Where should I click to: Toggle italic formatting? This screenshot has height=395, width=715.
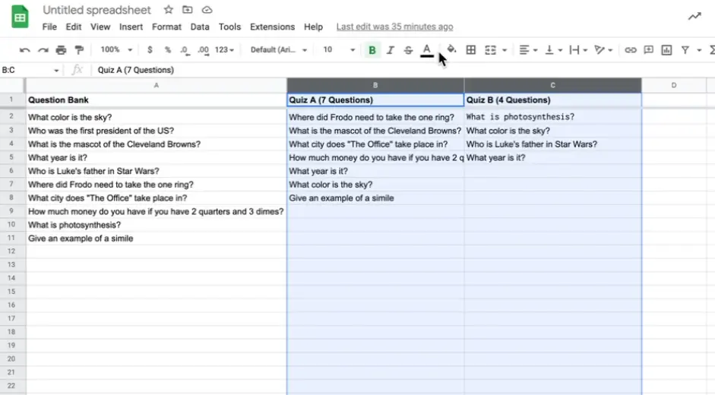391,50
